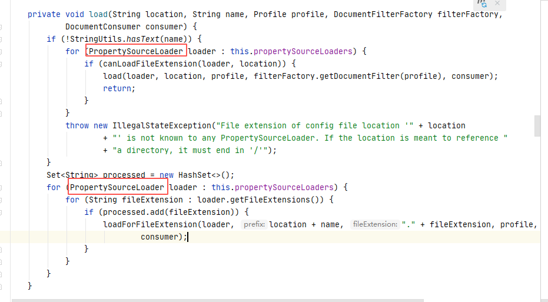Click the 'canLoadFileExtension' method call
Screen dimensions: 548x302
(150, 64)
